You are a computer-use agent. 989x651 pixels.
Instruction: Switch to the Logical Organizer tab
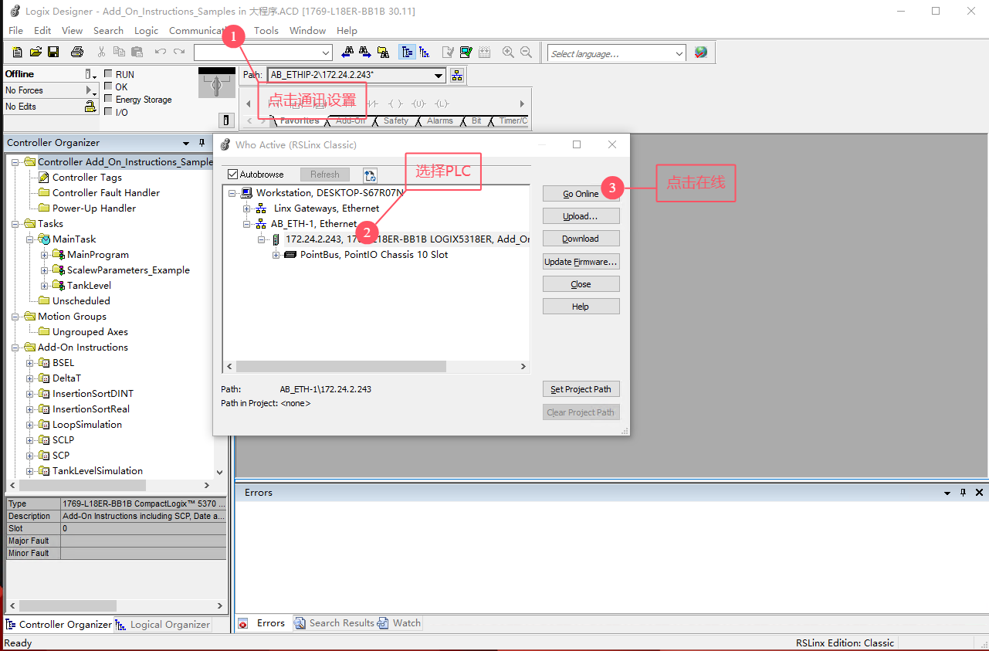pyautogui.click(x=163, y=624)
